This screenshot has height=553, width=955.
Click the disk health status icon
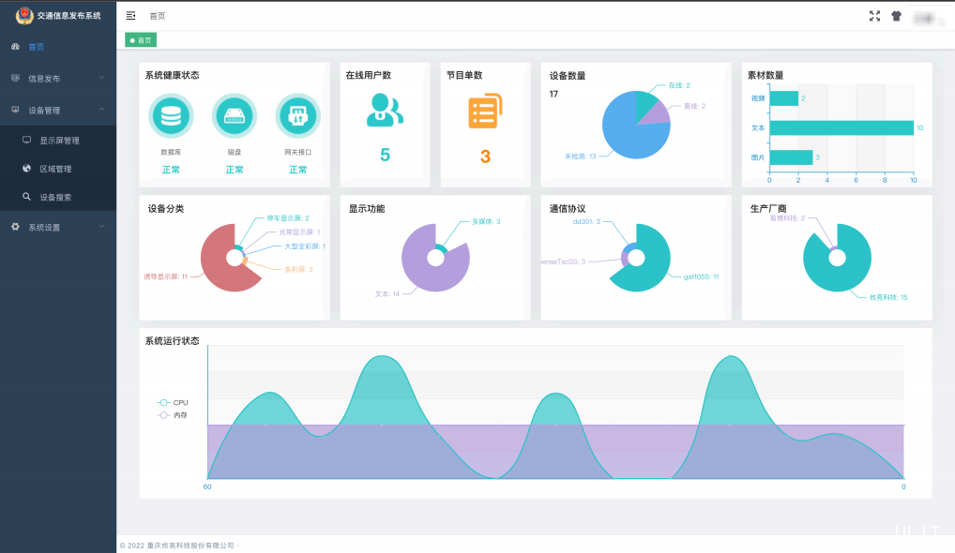pyautogui.click(x=234, y=116)
